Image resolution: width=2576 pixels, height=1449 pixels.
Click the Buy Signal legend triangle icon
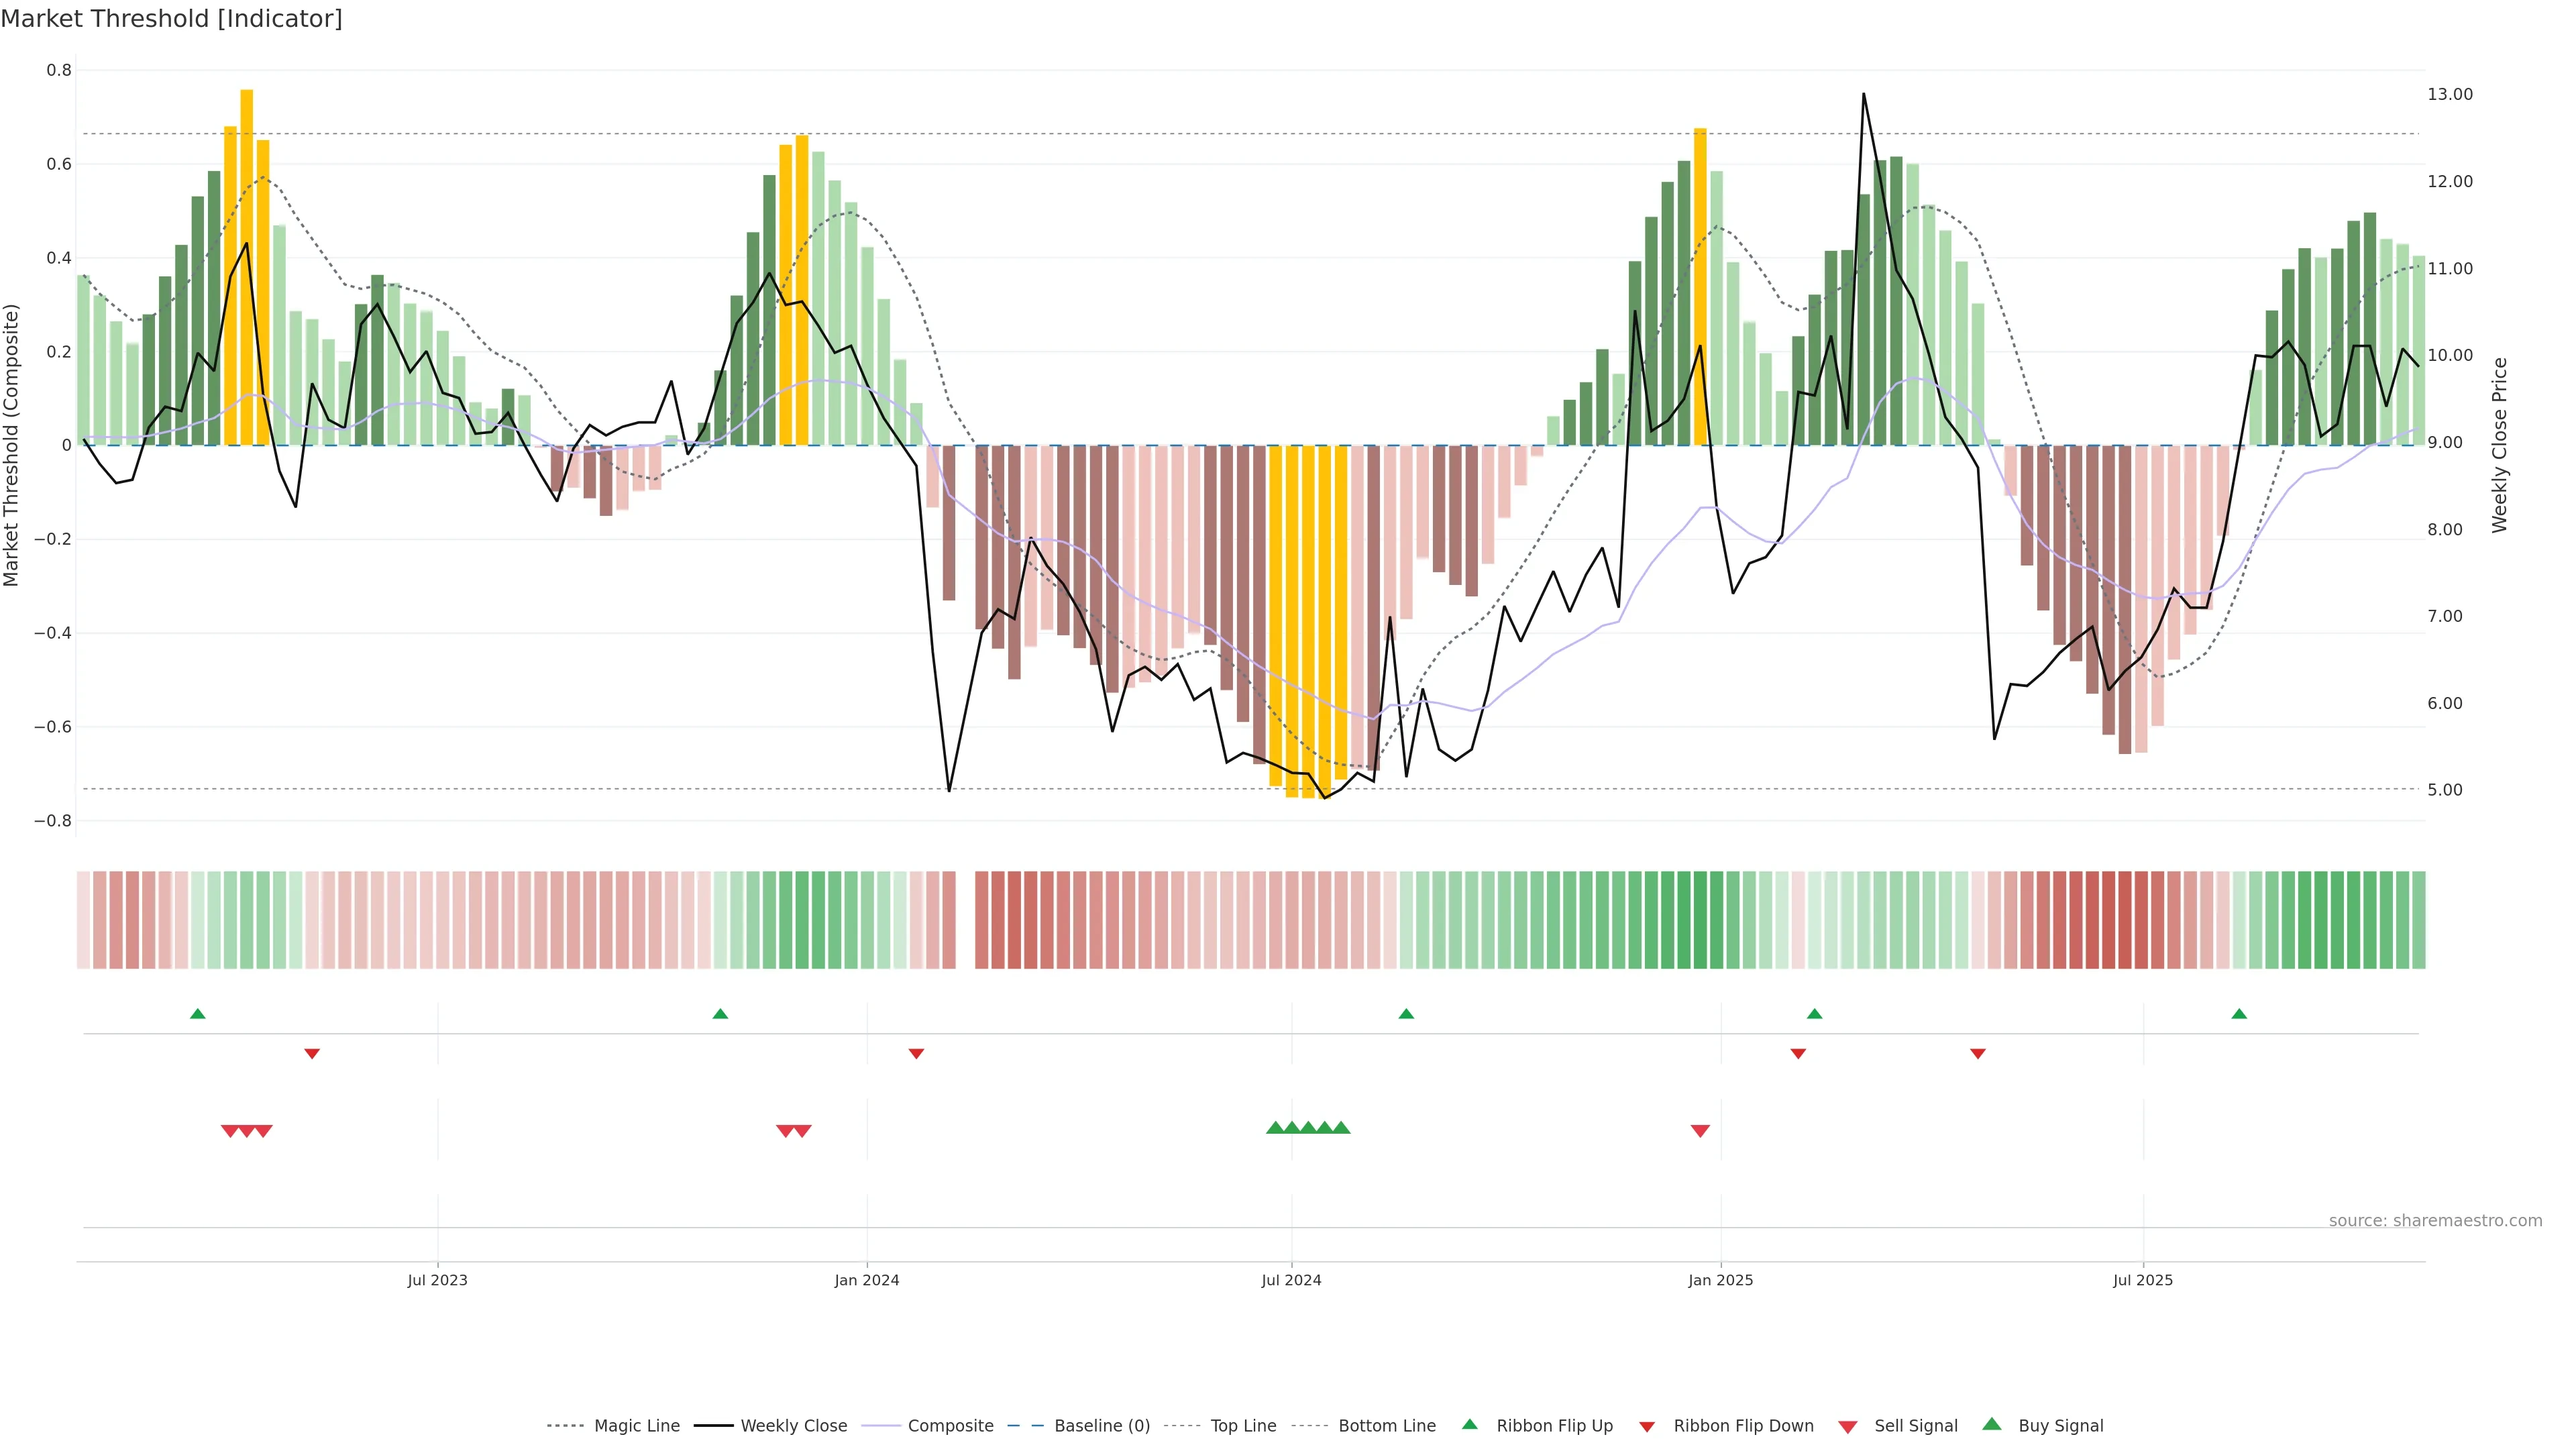tap(1992, 1424)
